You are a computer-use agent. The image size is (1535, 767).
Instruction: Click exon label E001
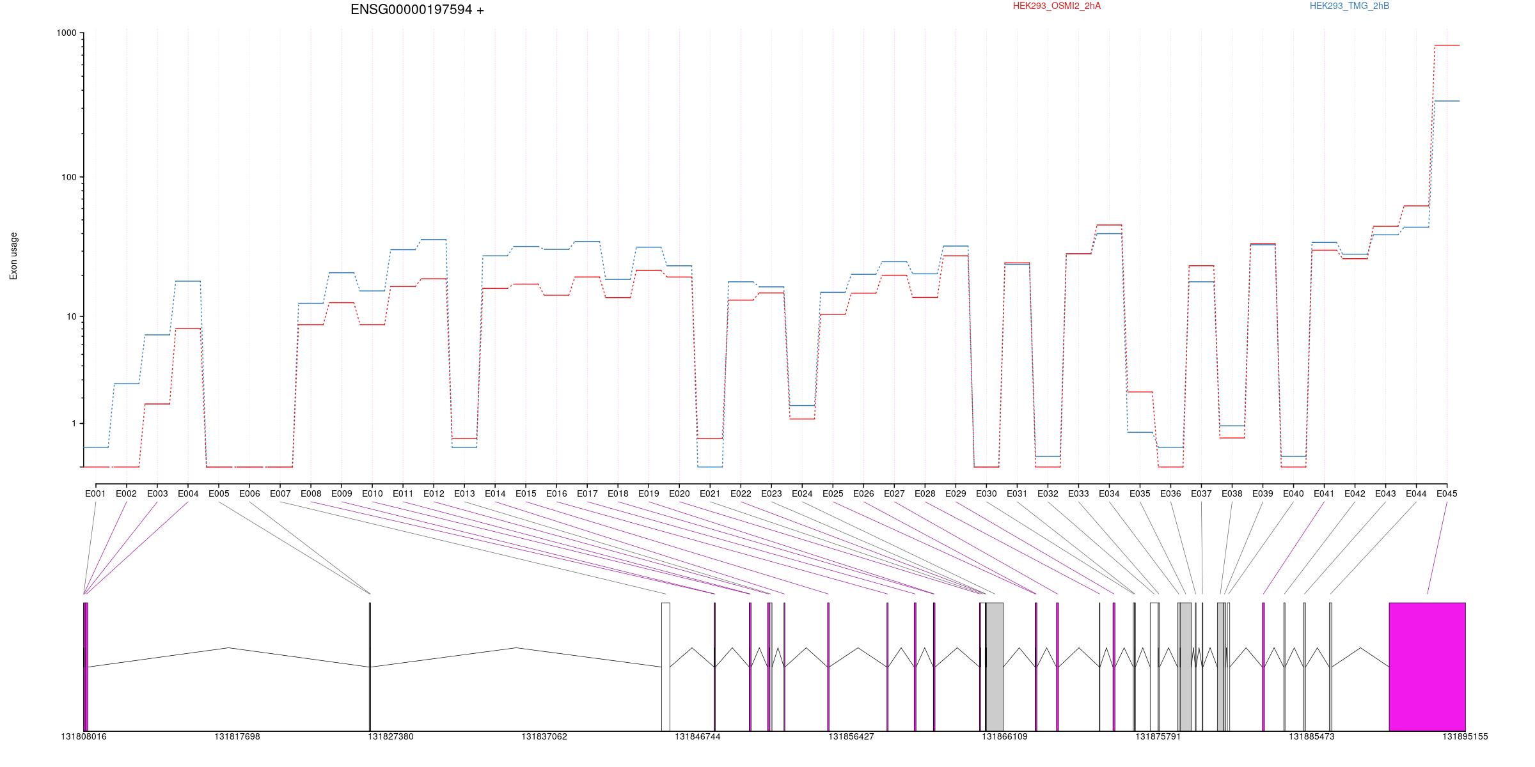tap(95, 493)
